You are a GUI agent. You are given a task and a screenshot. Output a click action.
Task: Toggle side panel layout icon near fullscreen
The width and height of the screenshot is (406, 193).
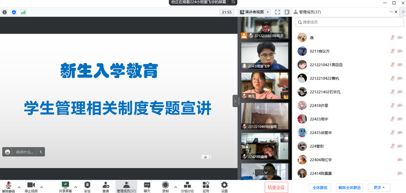coord(287,12)
